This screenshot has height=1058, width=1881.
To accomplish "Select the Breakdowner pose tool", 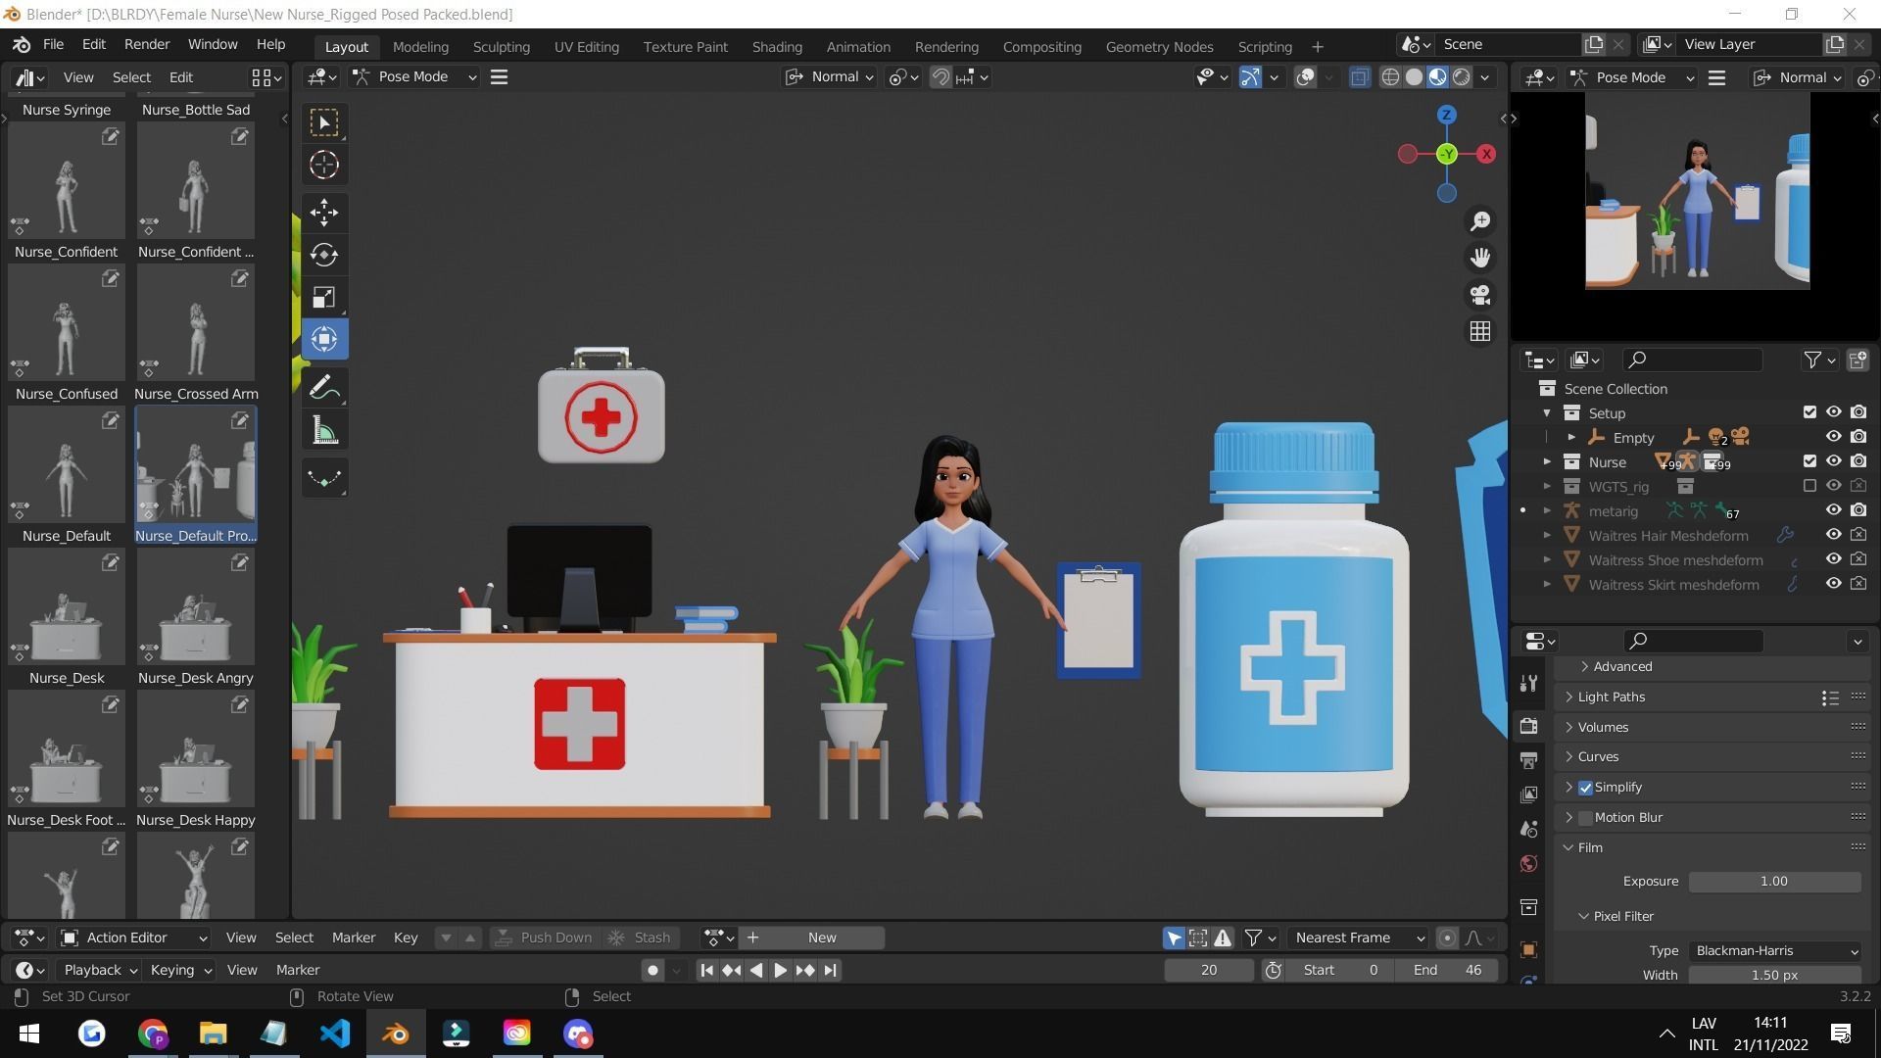I will pyautogui.click(x=324, y=478).
